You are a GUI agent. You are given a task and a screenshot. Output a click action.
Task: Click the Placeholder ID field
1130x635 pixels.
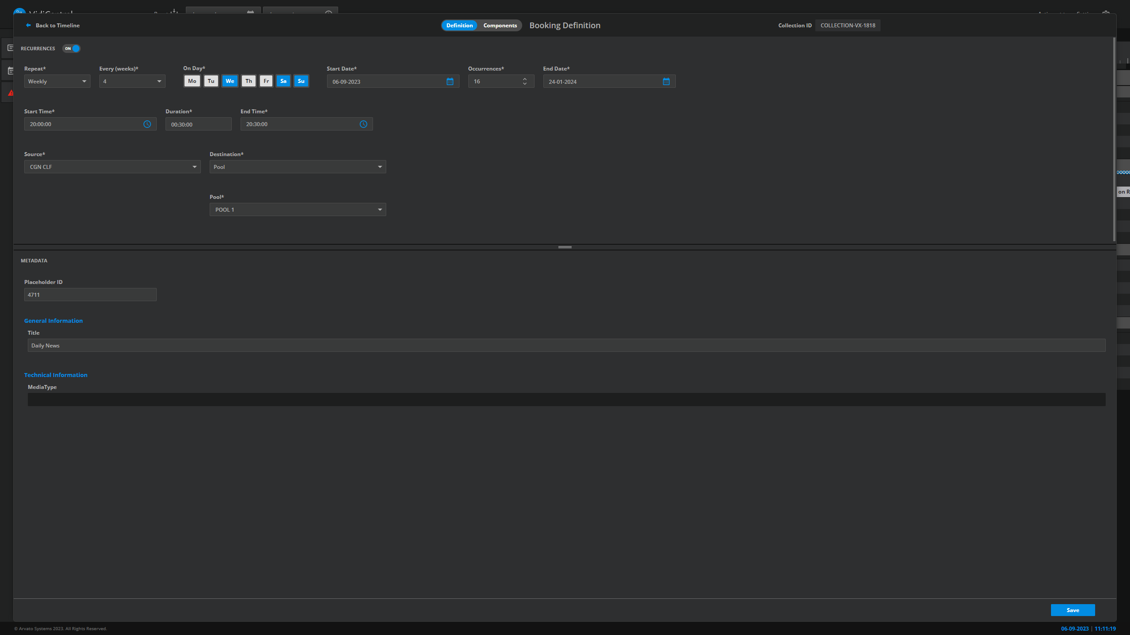pos(90,295)
